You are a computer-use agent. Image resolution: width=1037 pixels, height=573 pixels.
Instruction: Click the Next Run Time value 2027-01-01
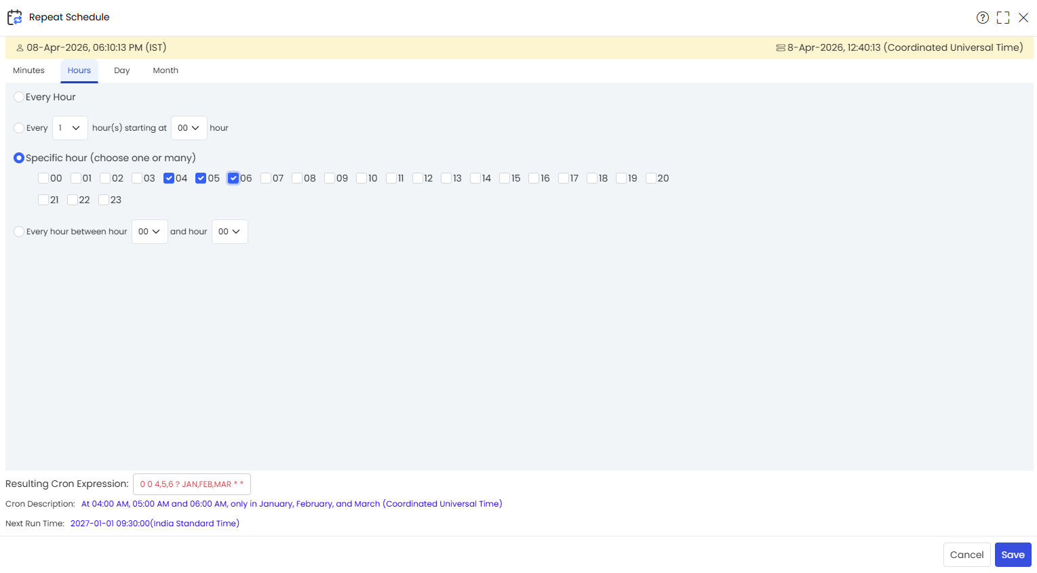pos(155,524)
